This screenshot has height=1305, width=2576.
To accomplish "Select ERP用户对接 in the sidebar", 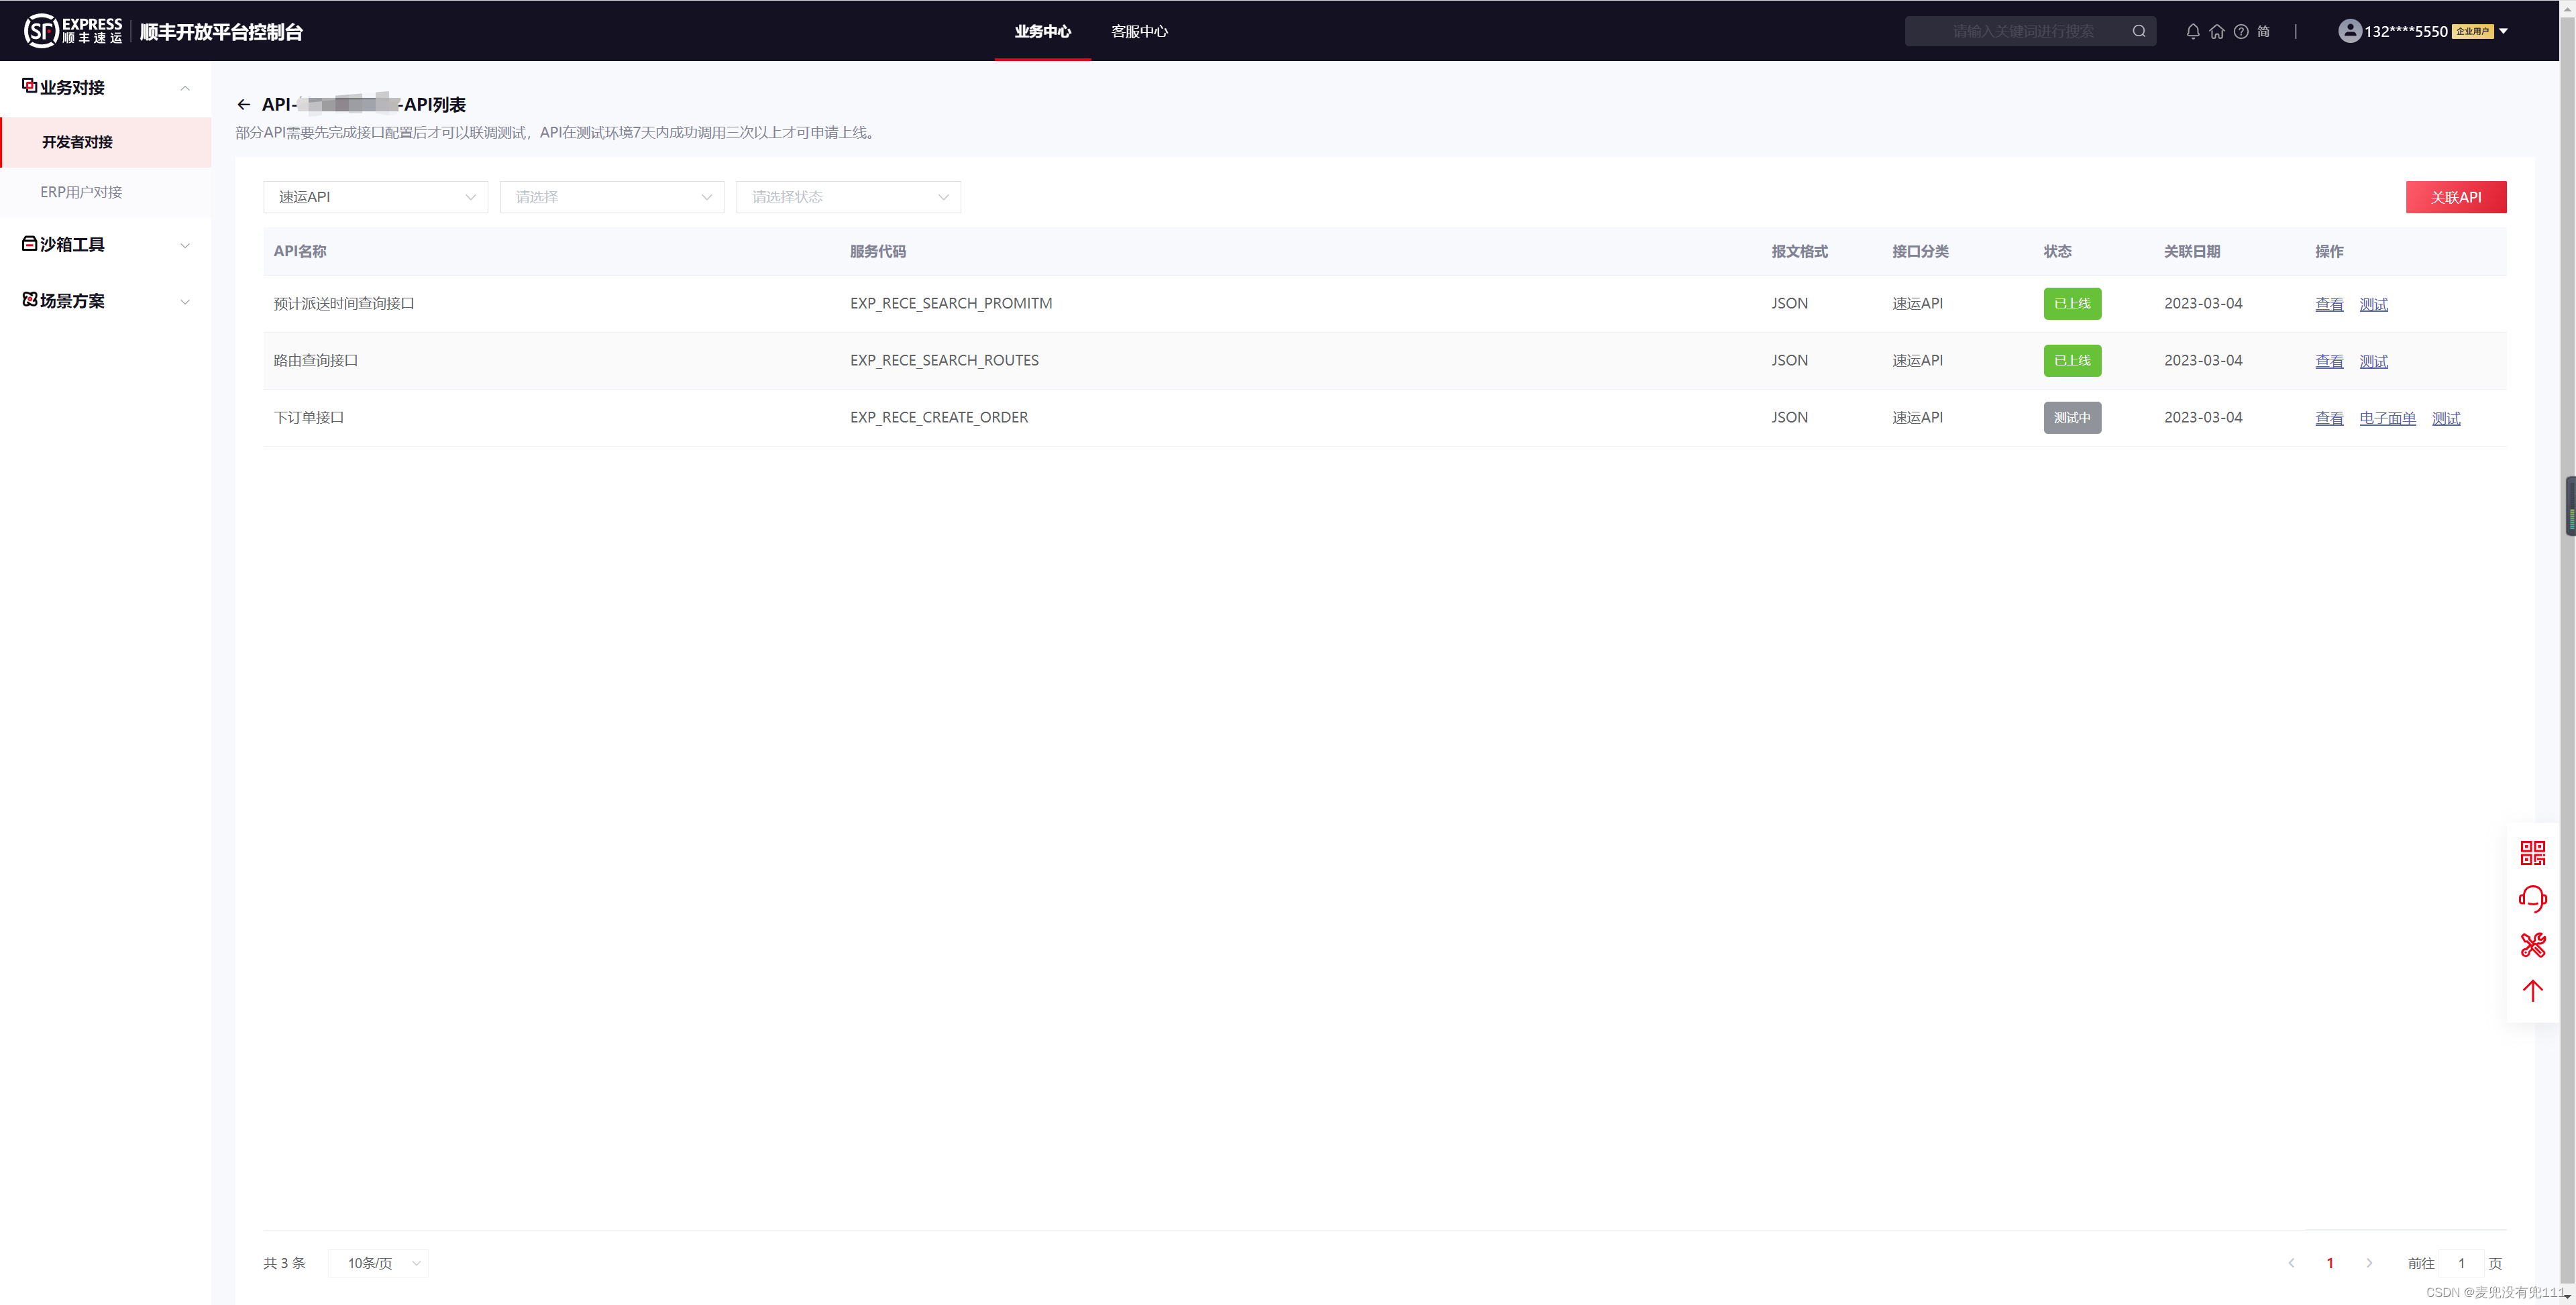I will (x=81, y=192).
